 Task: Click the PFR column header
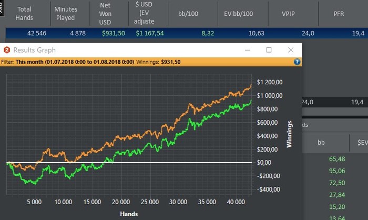(339, 14)
